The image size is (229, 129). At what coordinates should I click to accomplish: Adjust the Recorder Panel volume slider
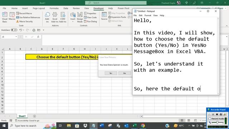(217, 122)
